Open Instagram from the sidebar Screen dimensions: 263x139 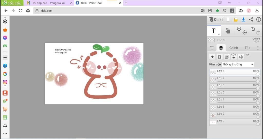pos(5,82)
